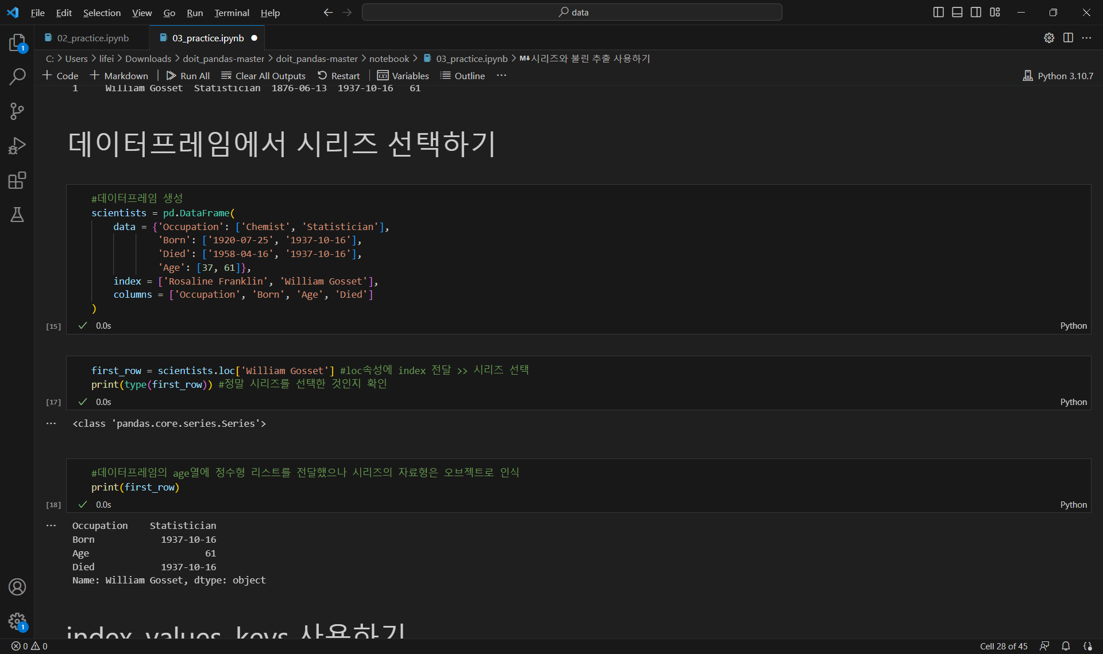1103x654 pixels.
Task: Open the Accounts icon in activity bar
Action: (17, 587)
